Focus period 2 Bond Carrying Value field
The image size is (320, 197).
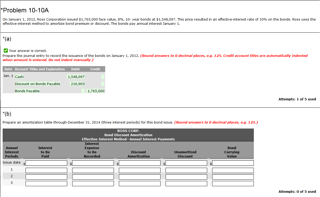[x=233, y=177]
